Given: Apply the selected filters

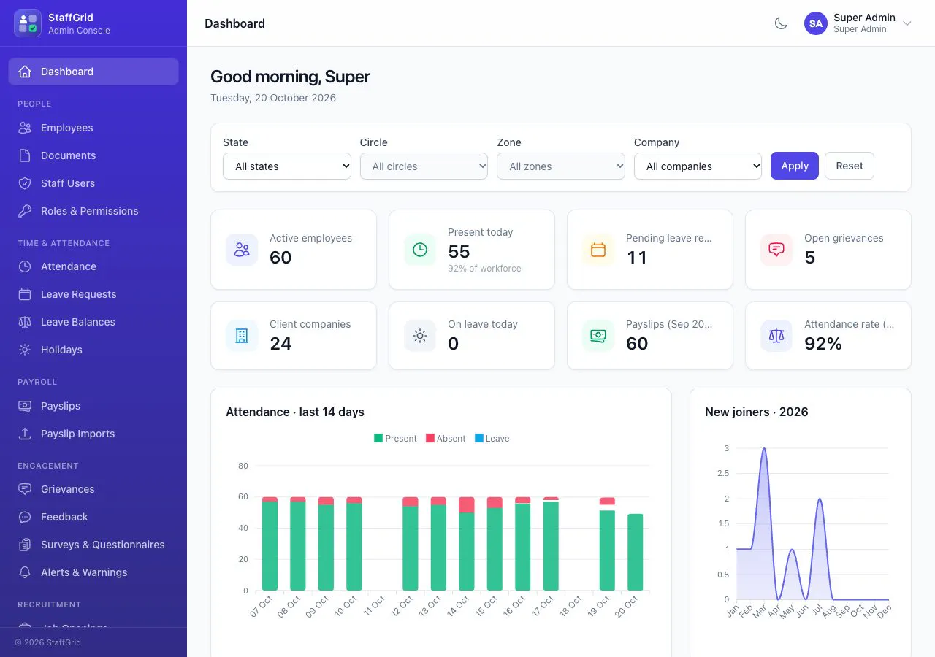Looking at the screenshot, I should (x=795, y=166).
